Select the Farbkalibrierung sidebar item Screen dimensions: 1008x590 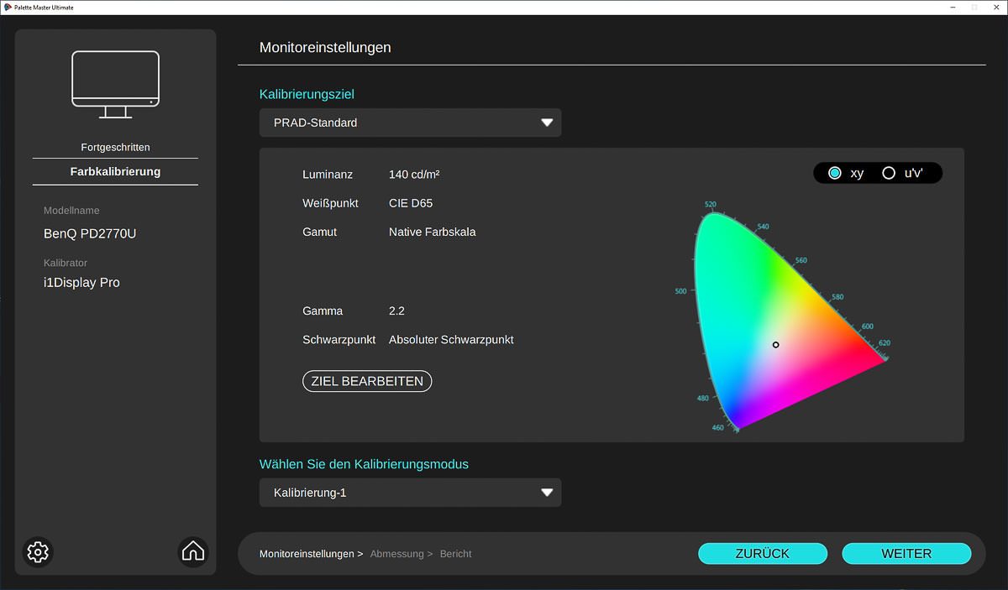[115, 171]
